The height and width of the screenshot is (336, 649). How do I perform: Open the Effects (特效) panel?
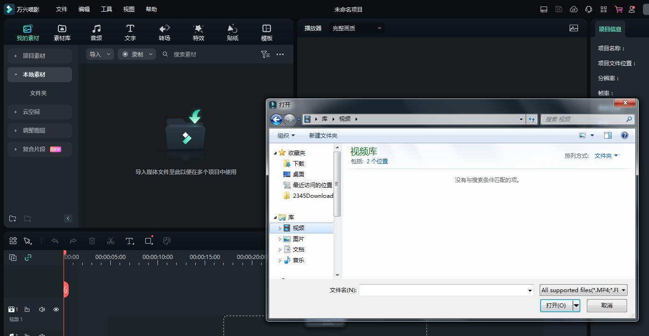[x=199, y=33]
